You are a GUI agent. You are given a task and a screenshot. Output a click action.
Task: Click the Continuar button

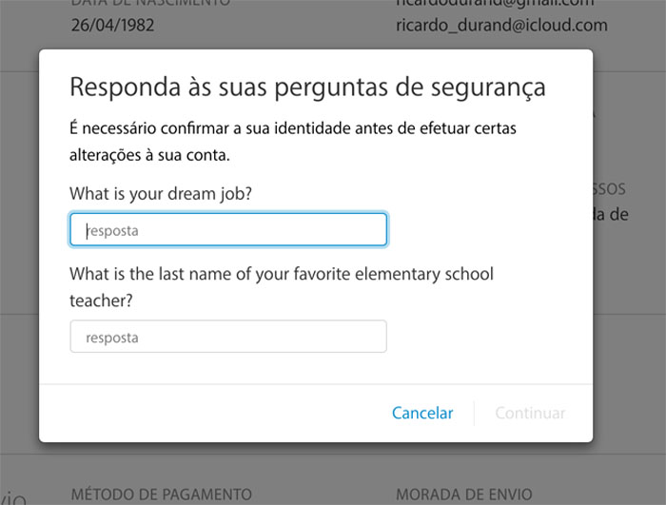[x=530, y=413]
